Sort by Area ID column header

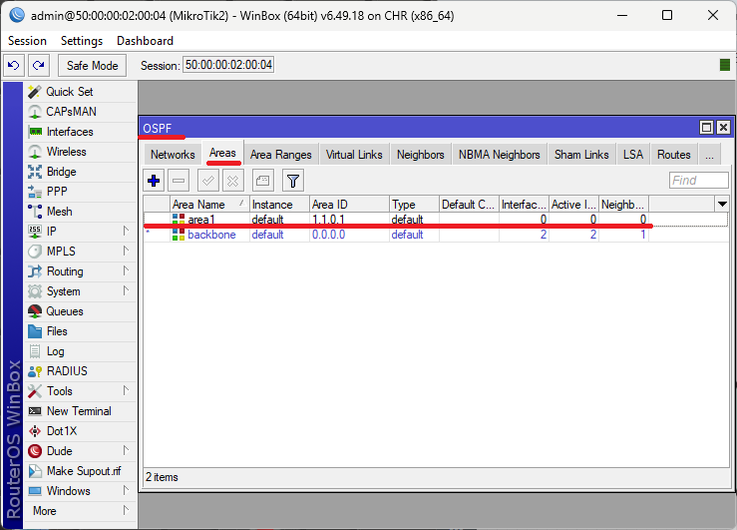point(347,204)
